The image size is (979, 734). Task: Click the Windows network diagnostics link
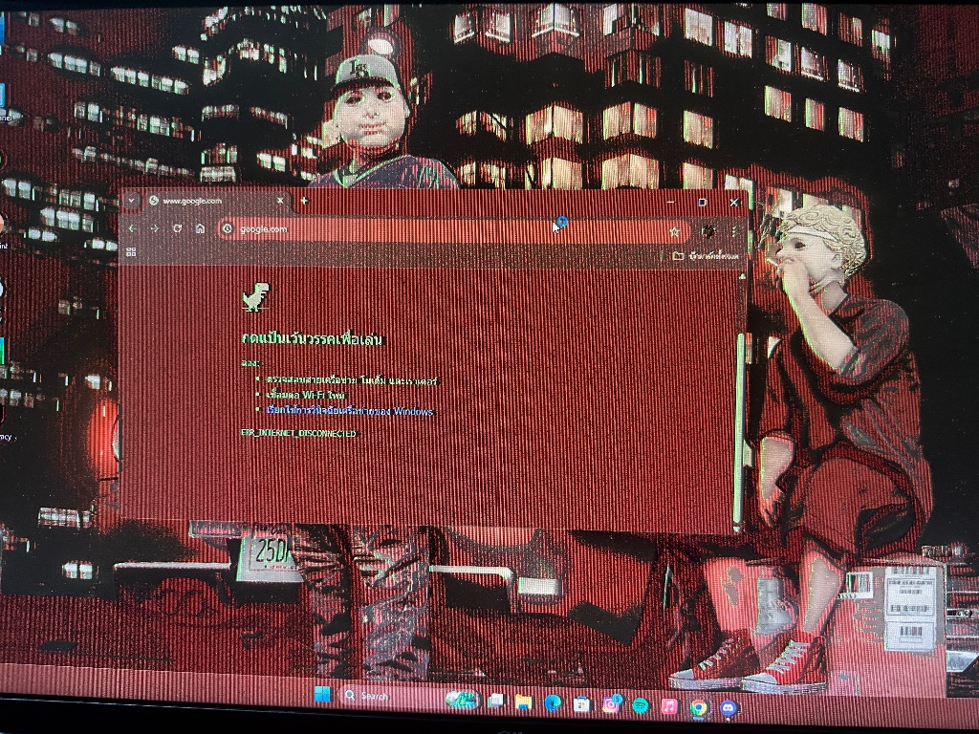[350, 411]
